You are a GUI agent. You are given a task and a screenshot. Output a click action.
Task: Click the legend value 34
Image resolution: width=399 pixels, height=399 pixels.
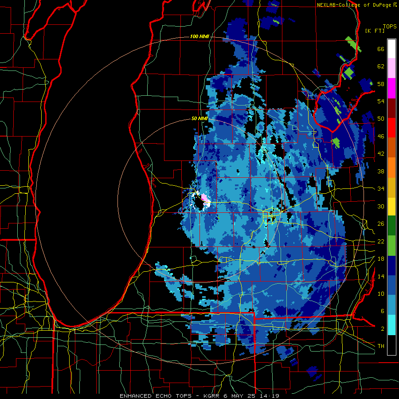381,189
